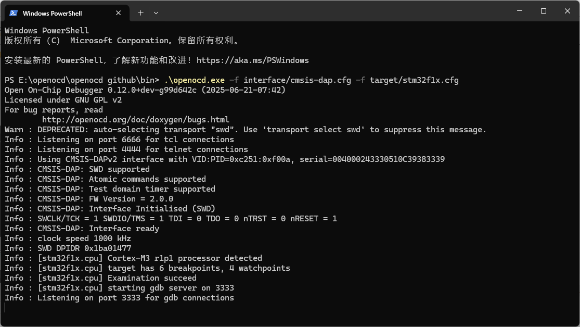Minimize the terminal window
This screenshot has height=327, width=580.
[520, 11]
